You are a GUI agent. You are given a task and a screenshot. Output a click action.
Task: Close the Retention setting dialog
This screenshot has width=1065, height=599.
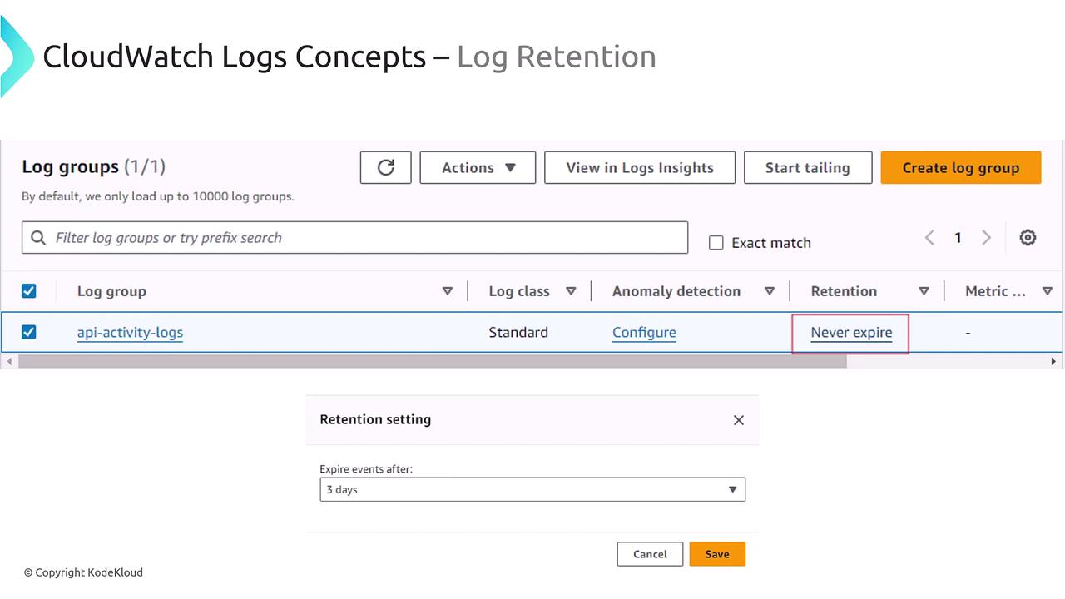pos(738,420)
